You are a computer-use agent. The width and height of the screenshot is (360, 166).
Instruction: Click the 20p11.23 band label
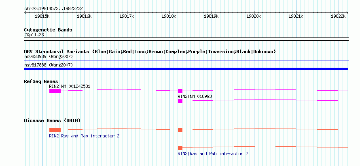tap(34, 35)
